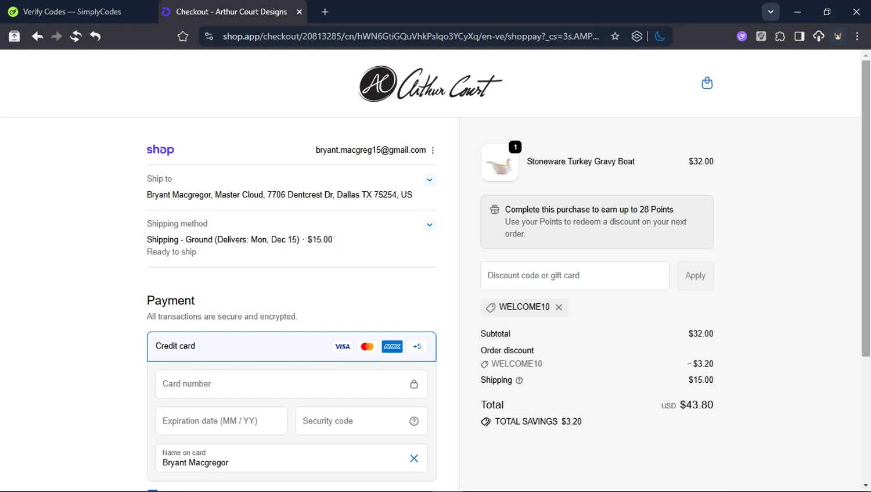The height and width of the screenshot is (492, 871).
Task: Click the lock icon in Card number
Action: (x=414, y=384)
